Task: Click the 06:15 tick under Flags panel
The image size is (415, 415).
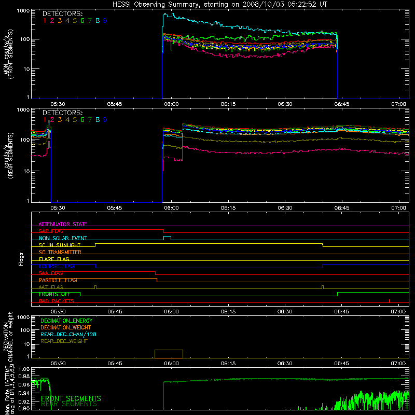Action: (228, 312)
